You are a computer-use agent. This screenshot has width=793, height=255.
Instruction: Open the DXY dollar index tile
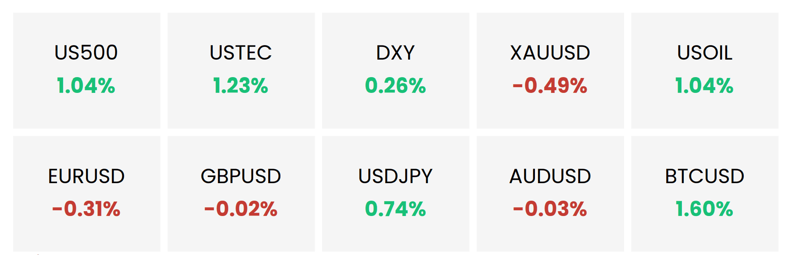coord(395,71)
